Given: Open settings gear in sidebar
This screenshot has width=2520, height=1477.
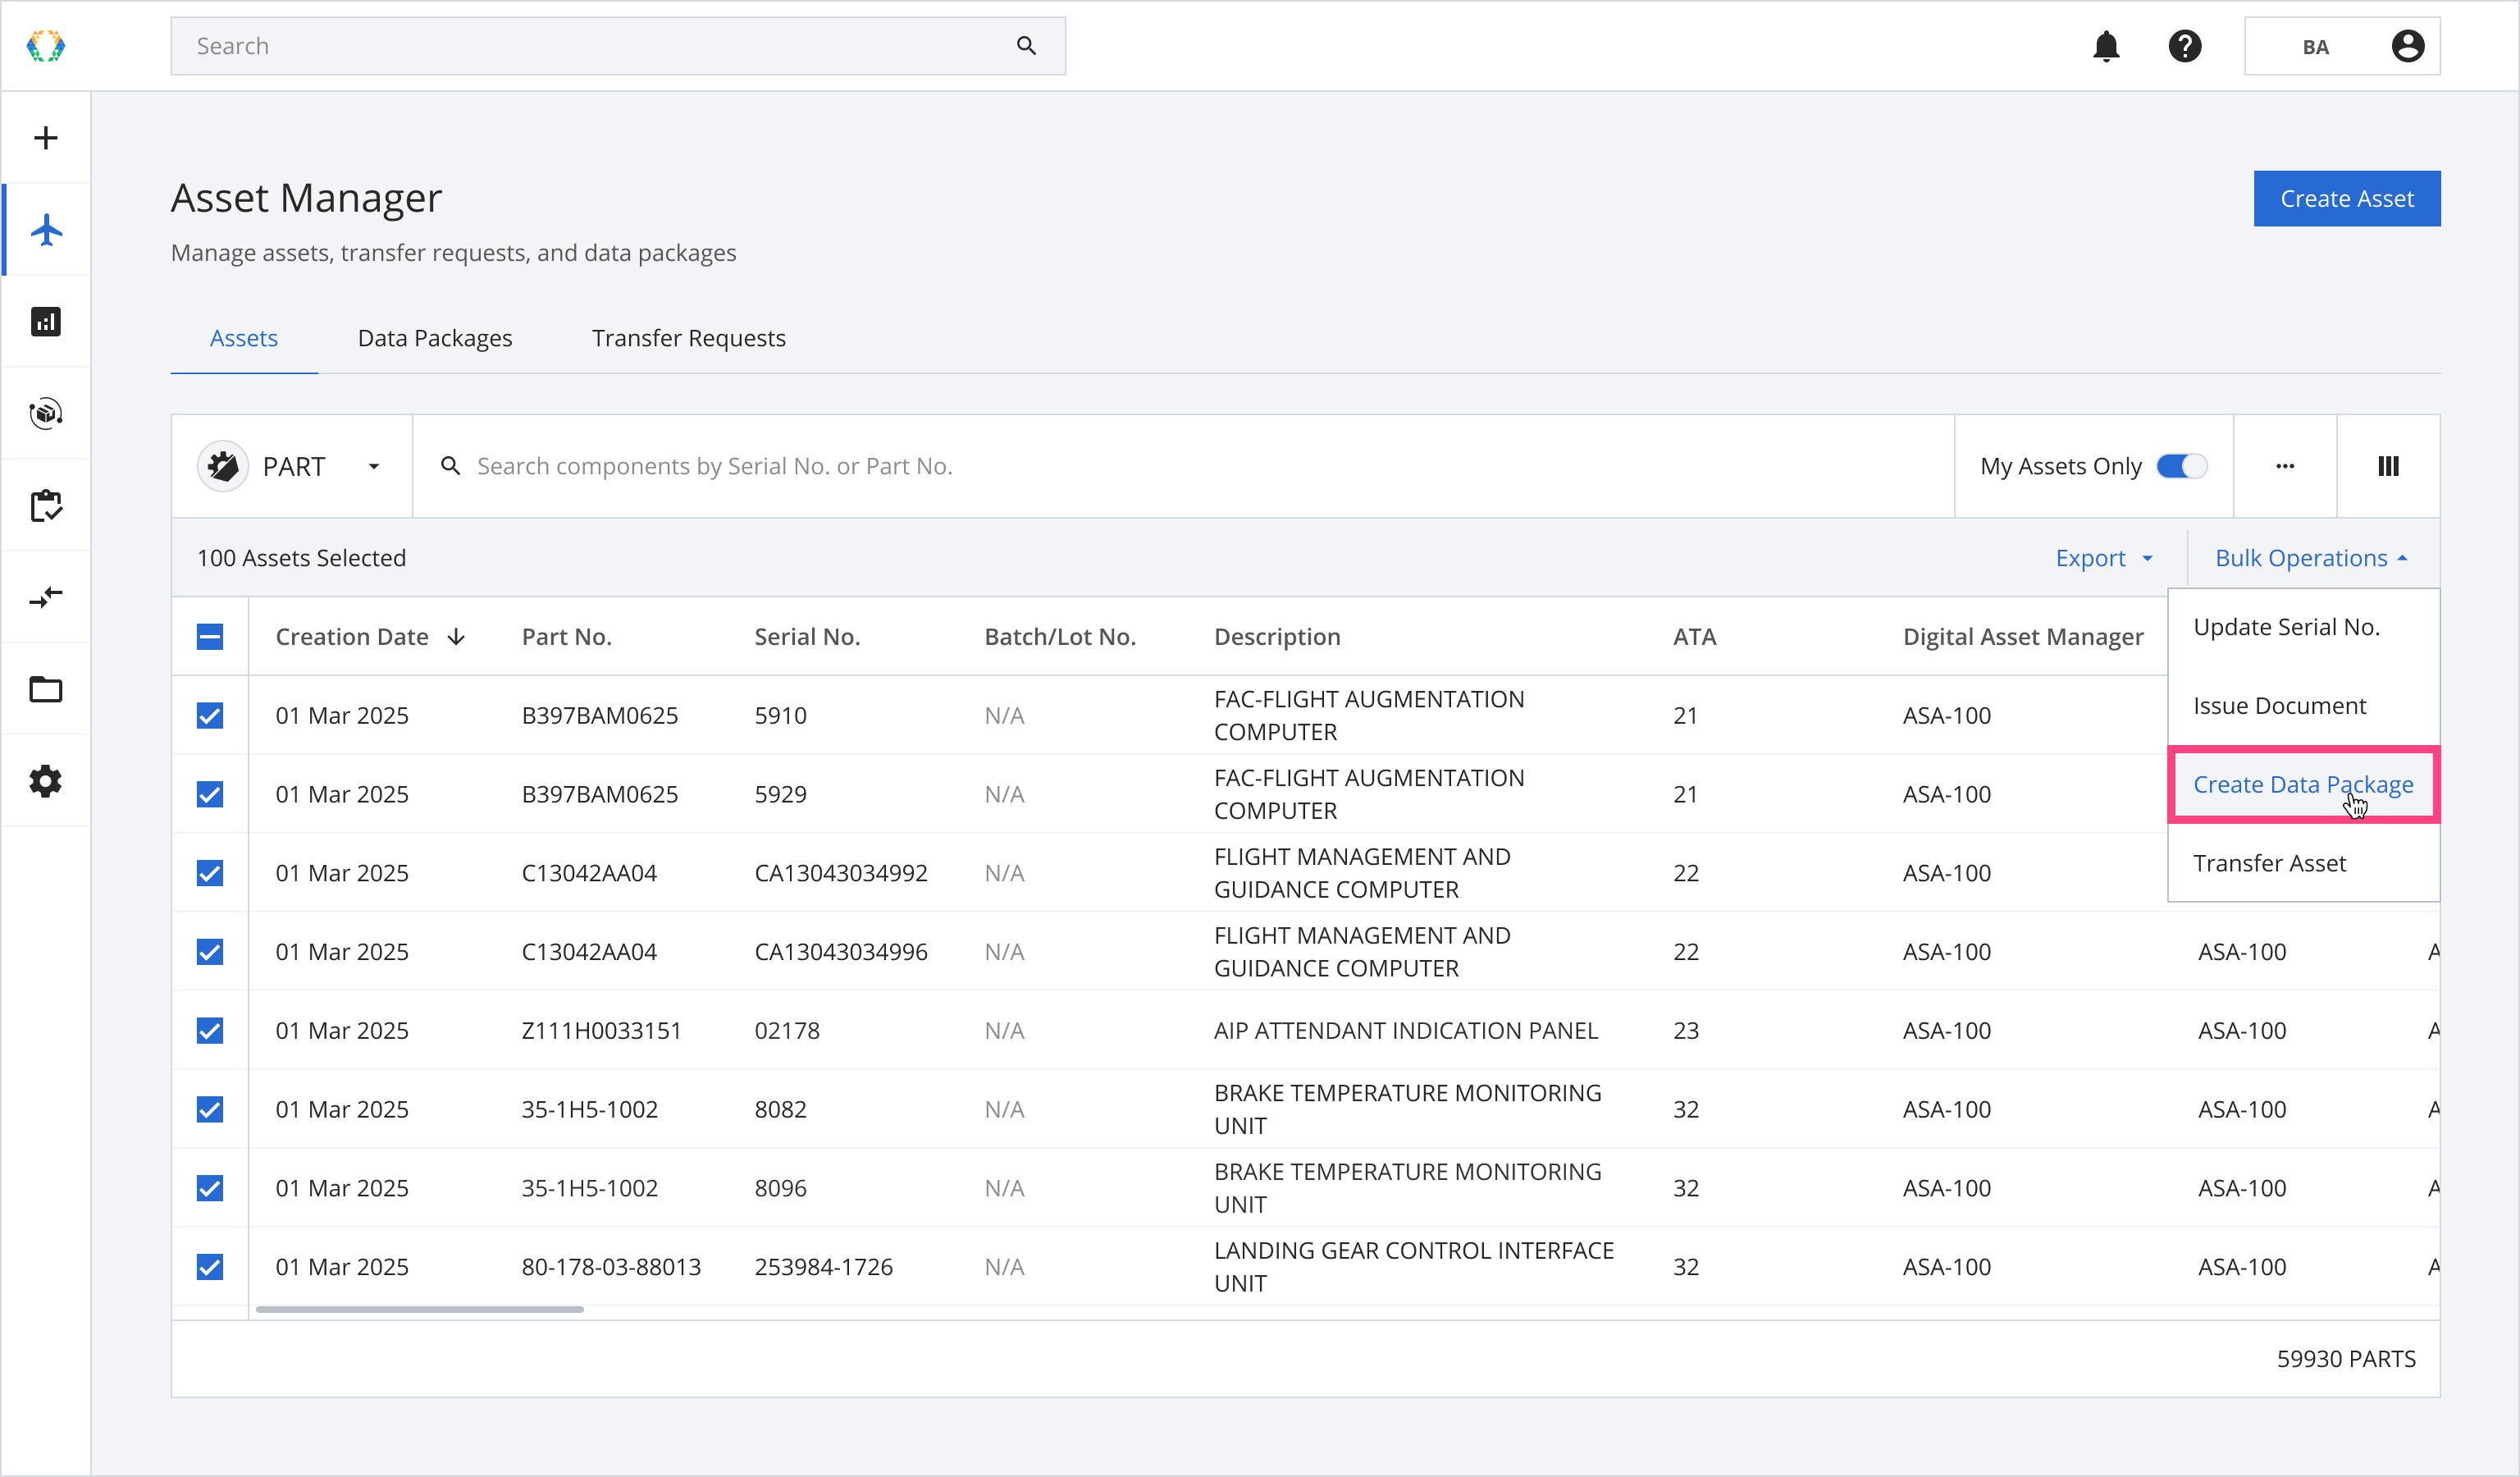Looking at the screenshot, I should click(x=46, y=782).
